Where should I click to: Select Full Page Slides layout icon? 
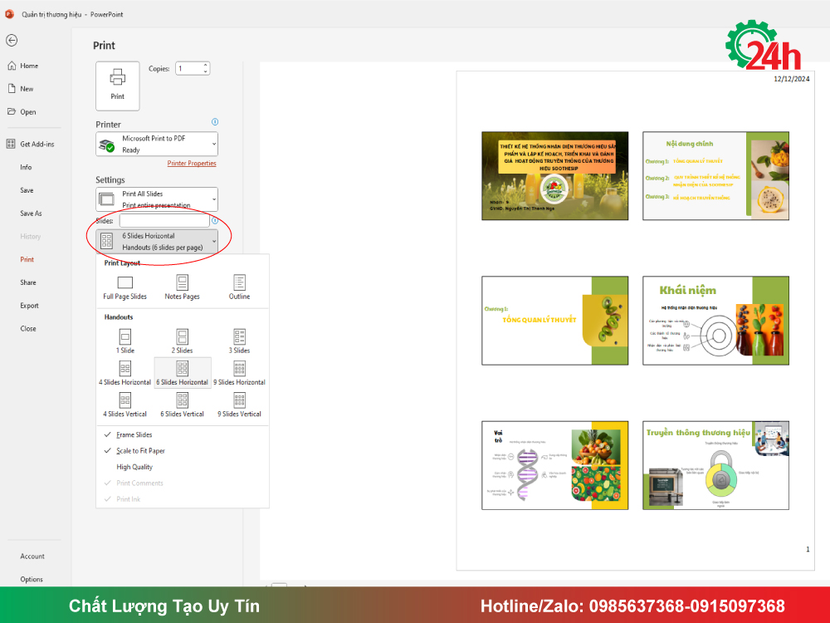tap(125, 282)
